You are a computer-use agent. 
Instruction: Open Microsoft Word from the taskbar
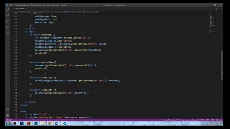click(x=57, y=123)
